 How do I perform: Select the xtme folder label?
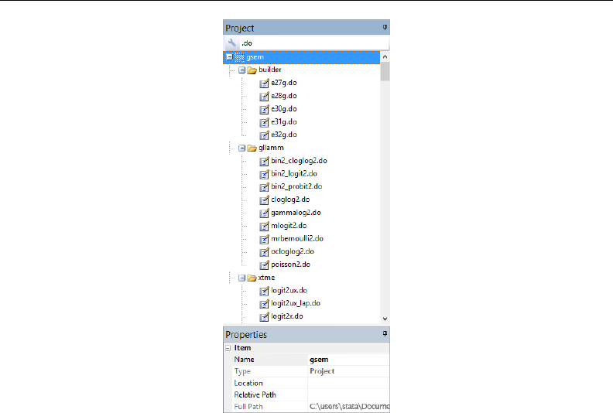266,278
